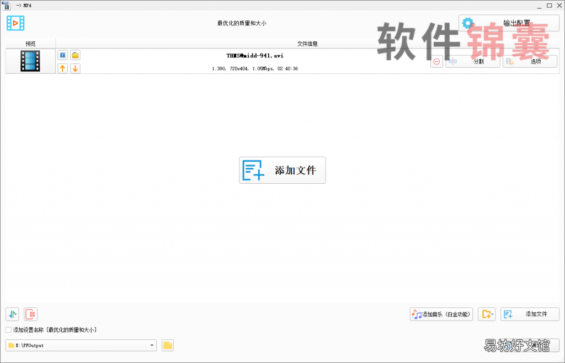This screenshot has width=565, height=363.
Task: Open file info for THMS@midd-941.avi
Action: (x=63, y=55)
